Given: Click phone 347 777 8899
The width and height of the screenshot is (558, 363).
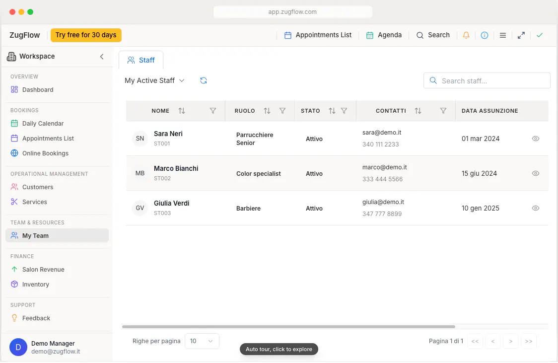Looking at the screenshot, I should tap(382, 214).
